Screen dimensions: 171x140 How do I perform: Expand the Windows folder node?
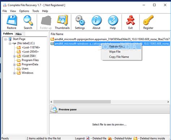14,73
